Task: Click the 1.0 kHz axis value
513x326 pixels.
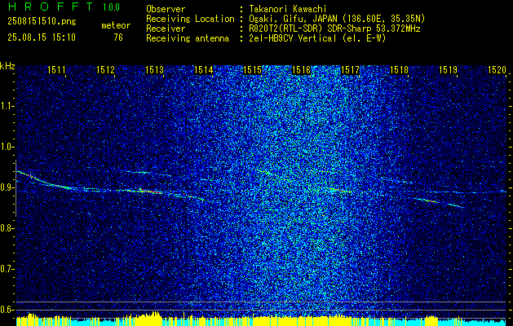Action: pyautogui.click(x=7, y=148)
